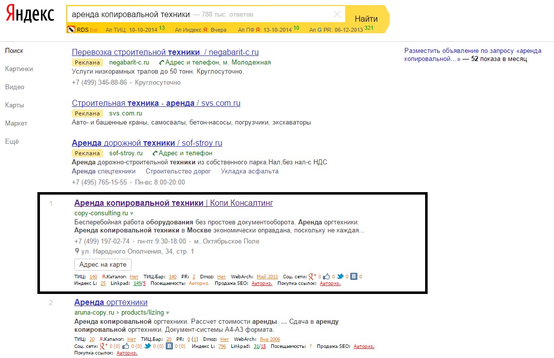Click Facebook like icon in aruna-copy row
This screenshot has height=358, width=554.
[125, 346]
